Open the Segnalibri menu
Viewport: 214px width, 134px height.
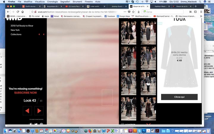(65, 2)
